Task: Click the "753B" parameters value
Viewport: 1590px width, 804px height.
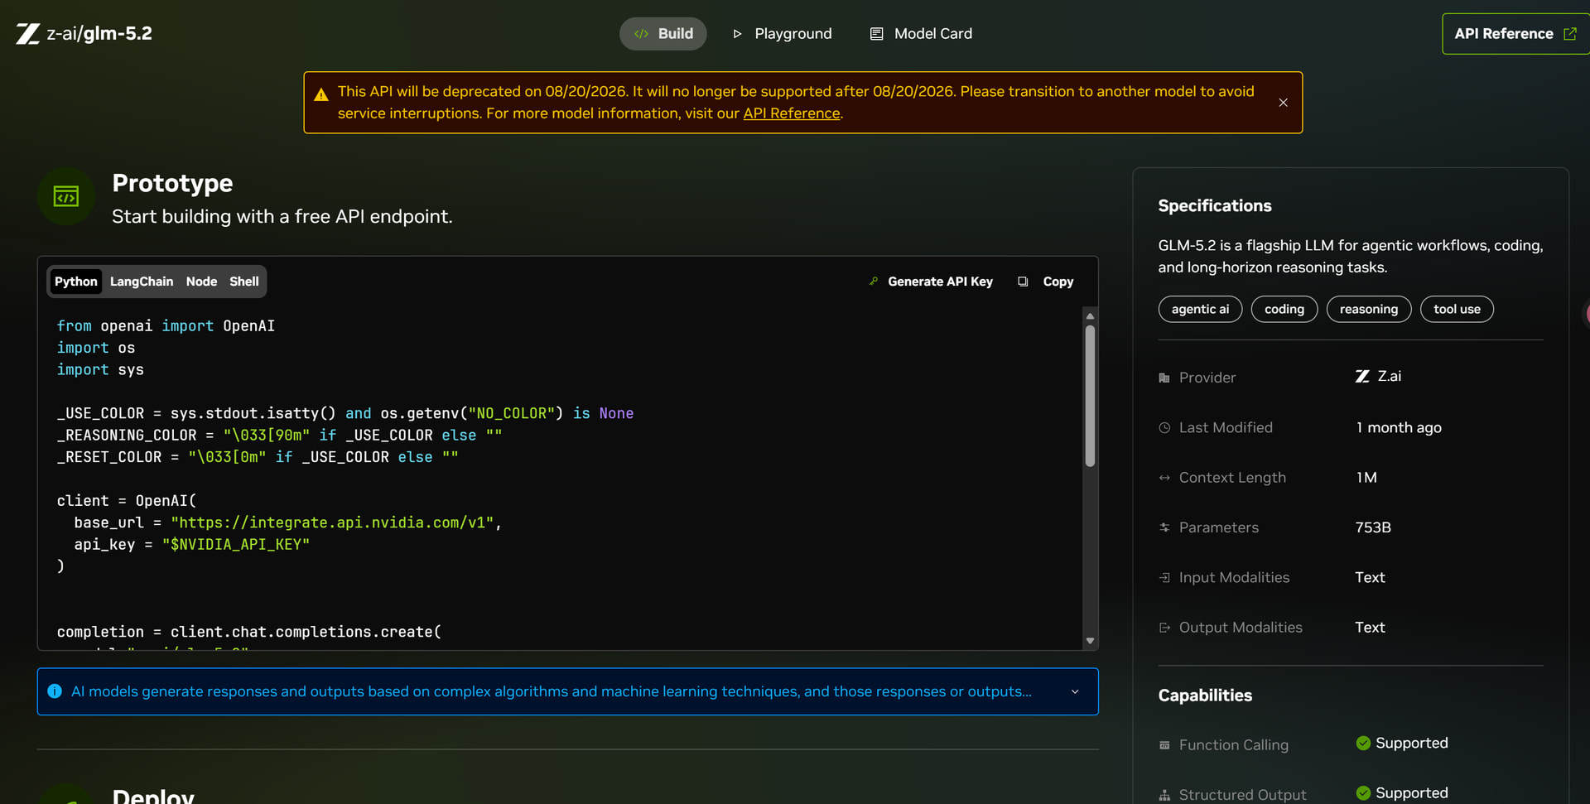Action: [1372, 527]
